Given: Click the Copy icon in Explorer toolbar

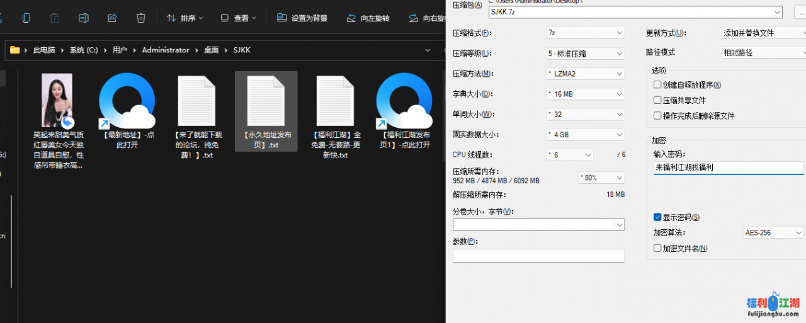Looking at the screenshot, I should [26, 18].
